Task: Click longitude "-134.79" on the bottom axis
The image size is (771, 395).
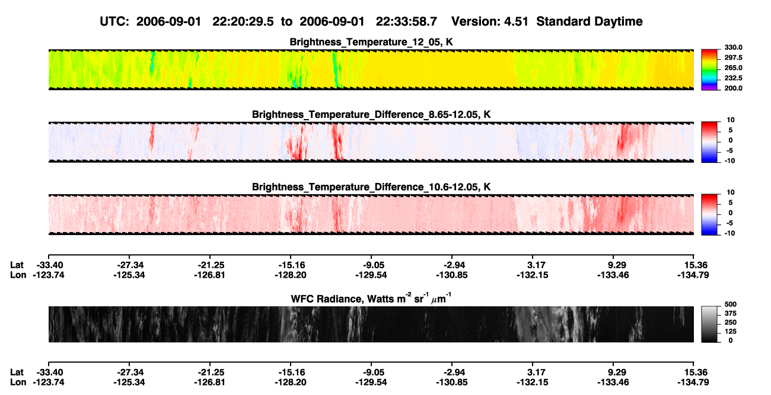Action: tap(693, 382)
